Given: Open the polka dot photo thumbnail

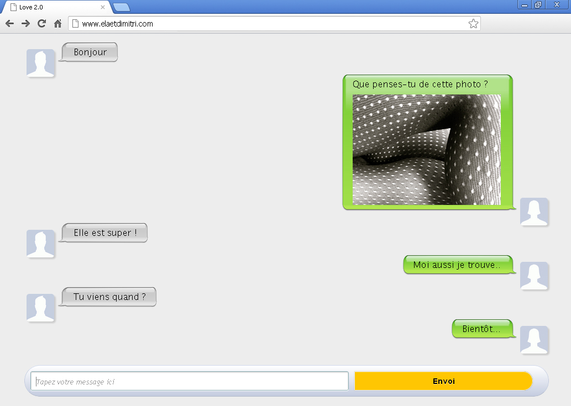Looking at the screenshot, I should [x=426, y=150].
